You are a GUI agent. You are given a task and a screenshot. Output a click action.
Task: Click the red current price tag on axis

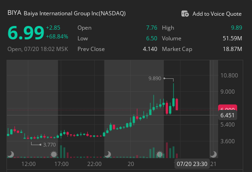pos(227,108)
